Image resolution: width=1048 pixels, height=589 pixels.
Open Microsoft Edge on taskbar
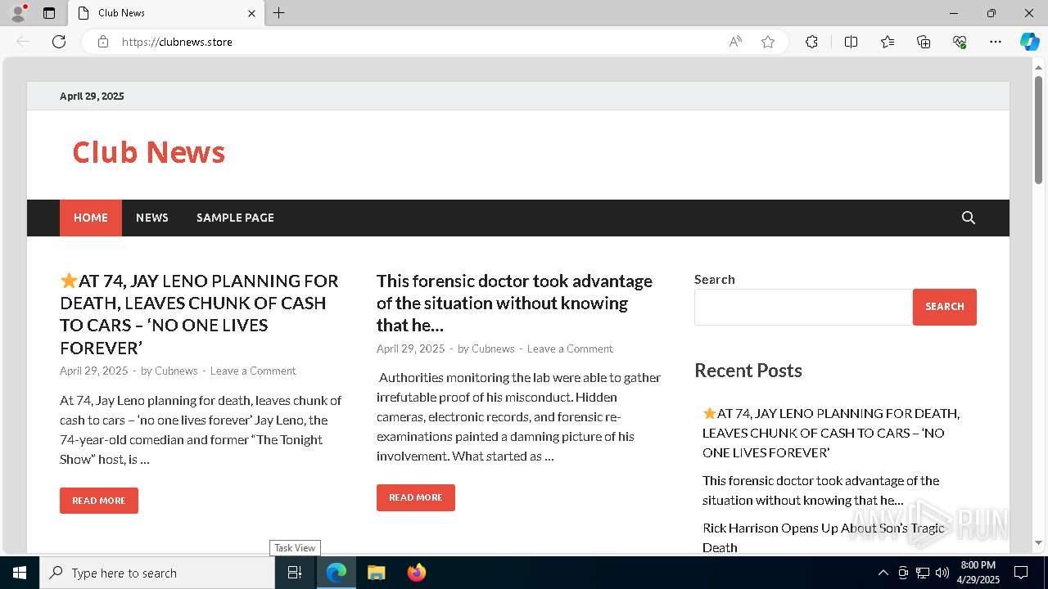[337, 573]
